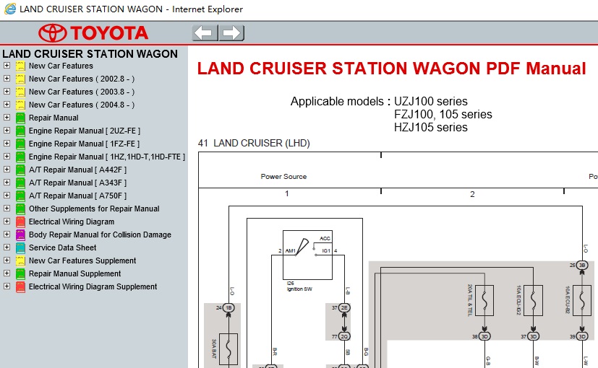Expand the Repair Manual tree node
The height and width of the screenshot is (368, 598).
pyautogui.click(x=7, y=117)
